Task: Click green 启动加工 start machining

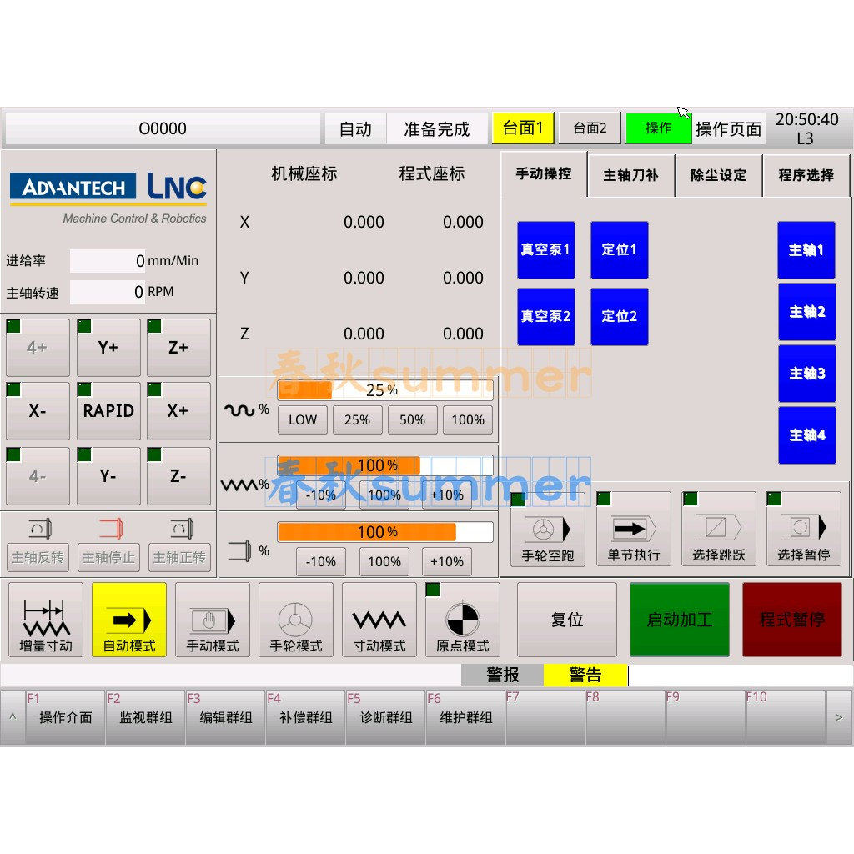Action: (x=679, y=620)
